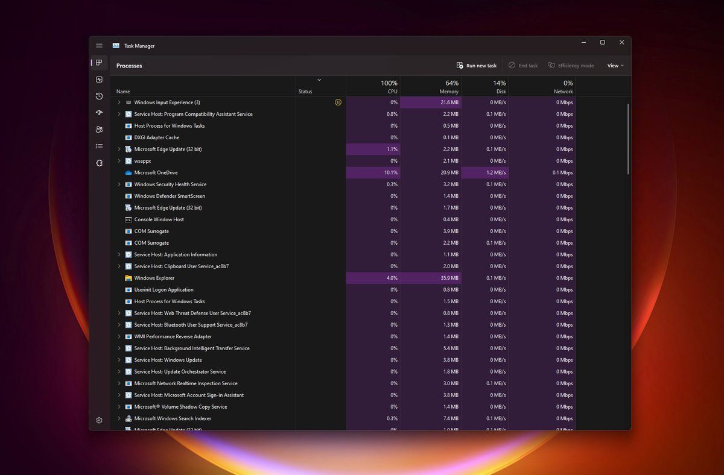Select Microsoft OneDrive's 1.2 MB/s disk cell
724x475 pixels.
[x=484, y=172]
